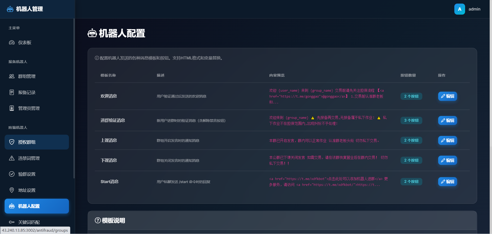Click the report records document icon
Viewport: 492px width, 234px height.
coord(12,92)
